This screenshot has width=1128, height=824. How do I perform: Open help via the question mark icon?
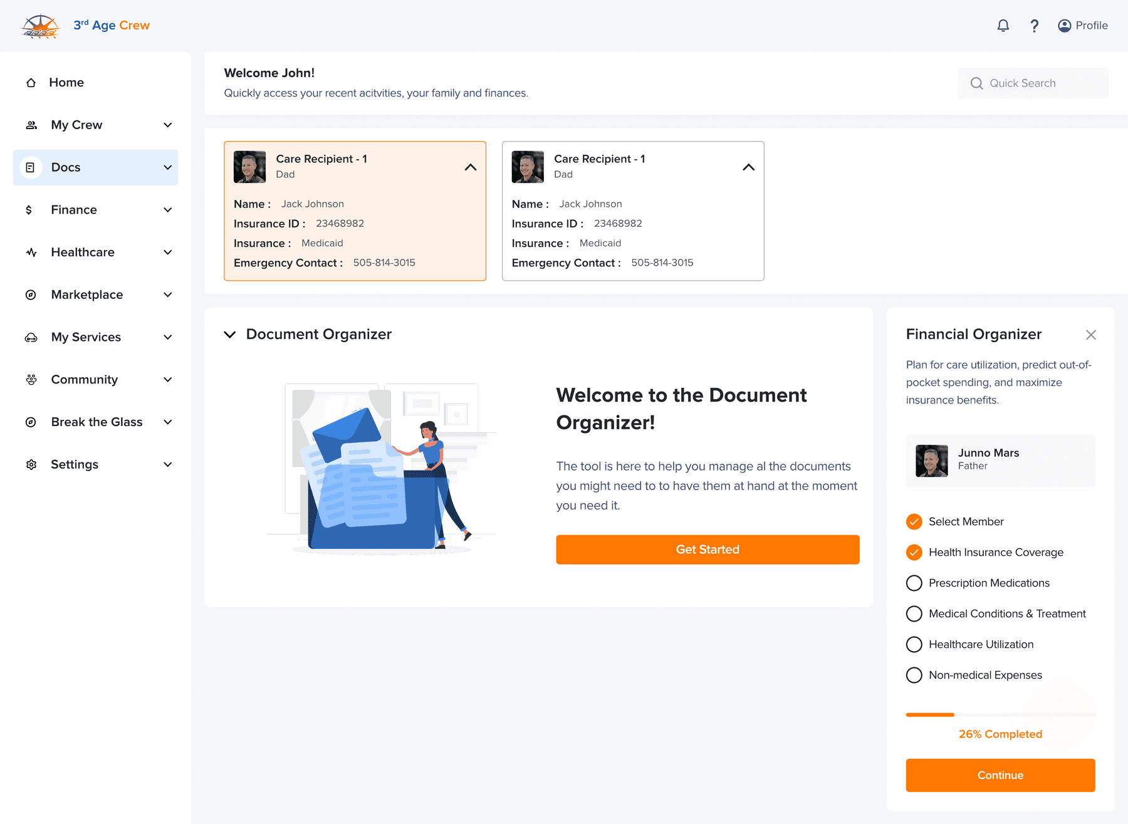point(1035,26)
